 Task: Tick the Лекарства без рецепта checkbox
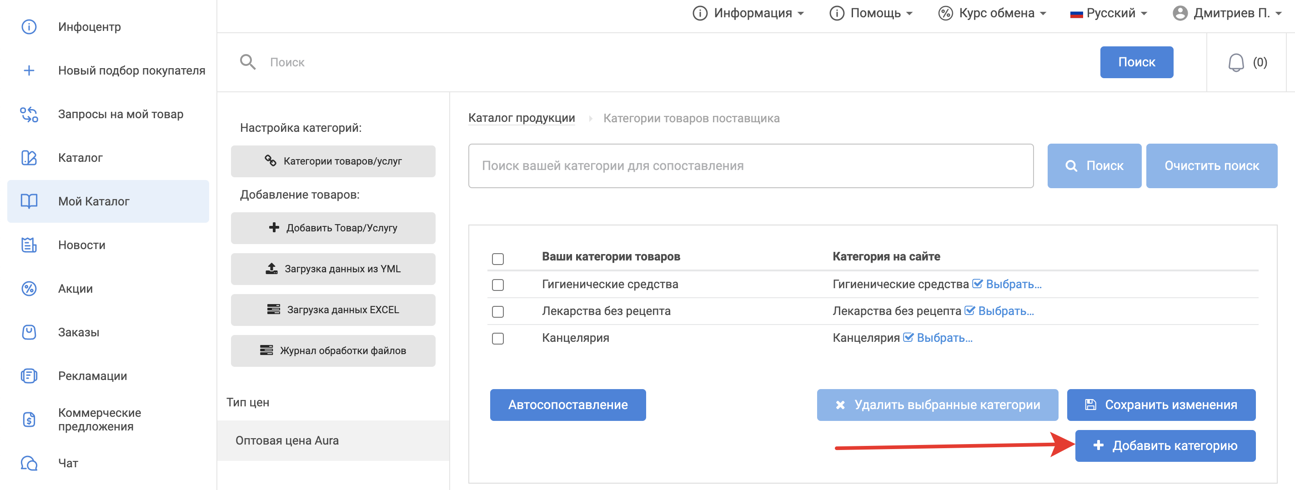click(x=498, y=311)
